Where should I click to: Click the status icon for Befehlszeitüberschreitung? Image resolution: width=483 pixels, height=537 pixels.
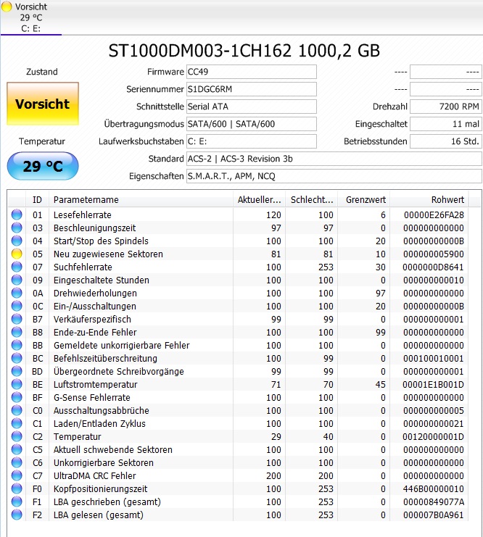(x=17, y=358)
